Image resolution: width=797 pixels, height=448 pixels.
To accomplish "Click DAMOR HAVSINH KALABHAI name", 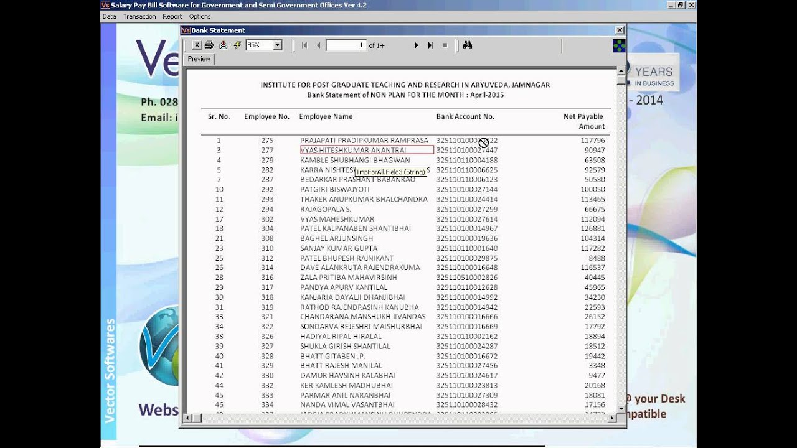I will click(347, 375).
